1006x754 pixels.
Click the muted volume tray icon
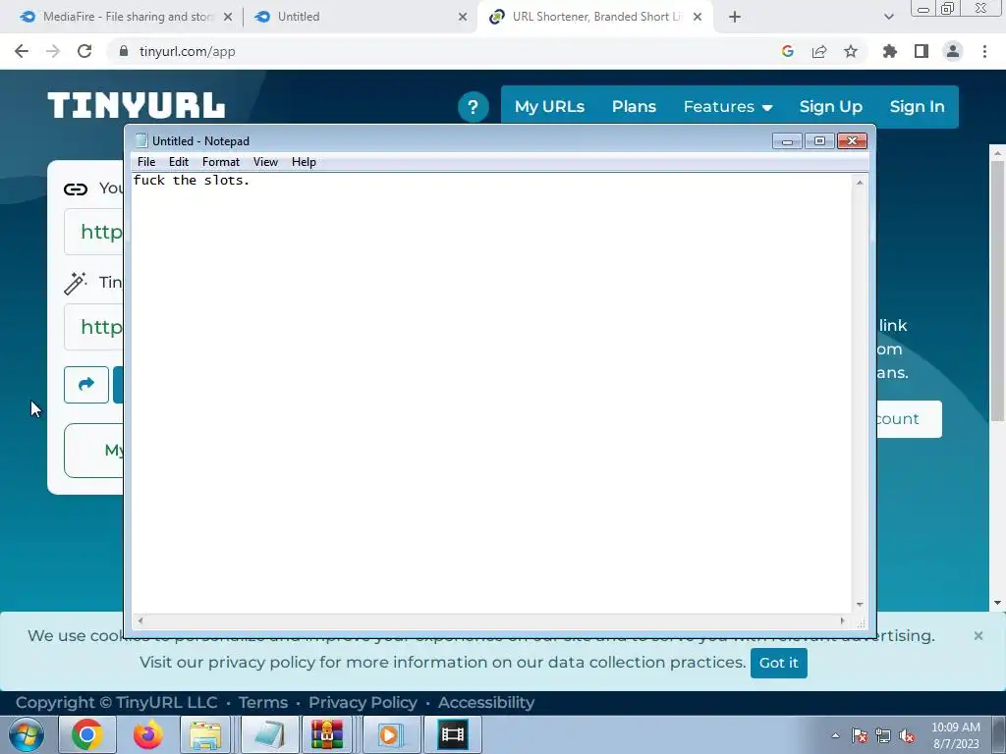point(907,735)
